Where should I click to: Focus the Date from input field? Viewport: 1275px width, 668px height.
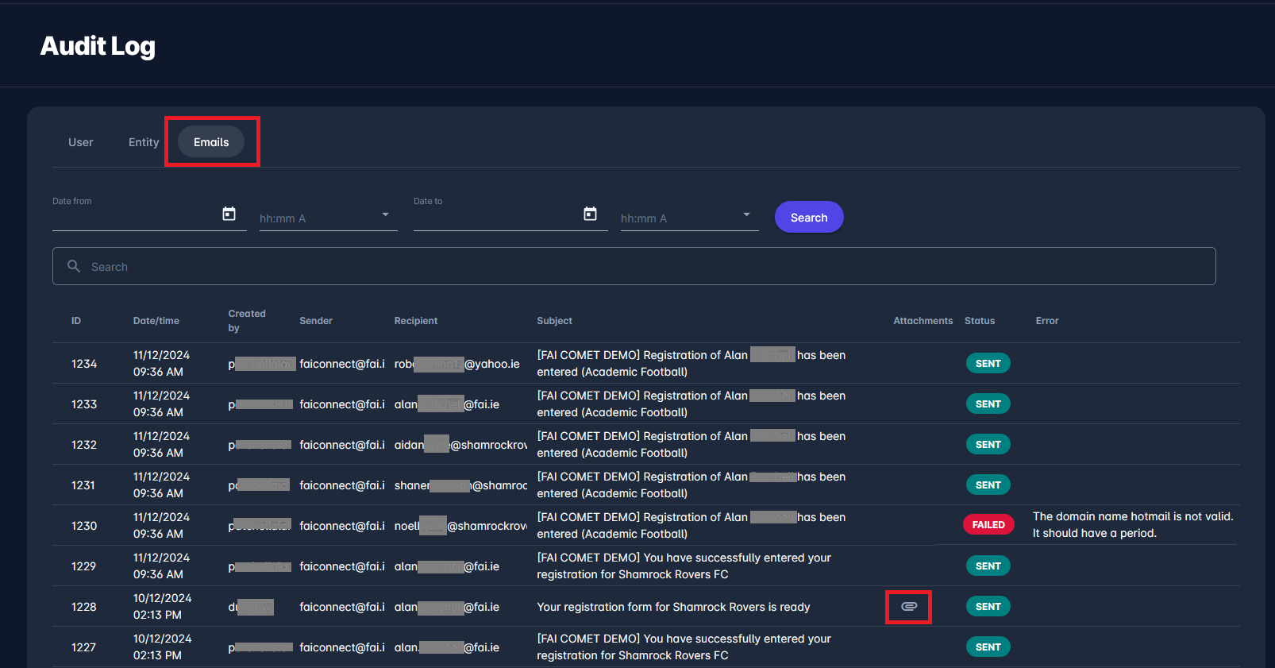[135, 217]
